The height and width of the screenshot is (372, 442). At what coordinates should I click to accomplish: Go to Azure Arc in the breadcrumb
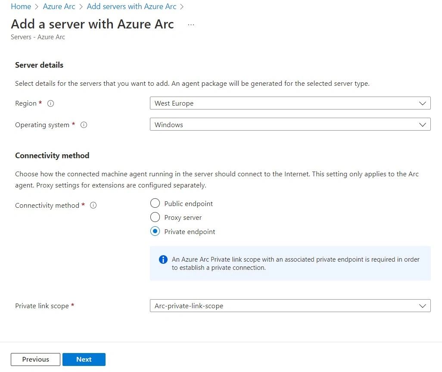(59, 6)
